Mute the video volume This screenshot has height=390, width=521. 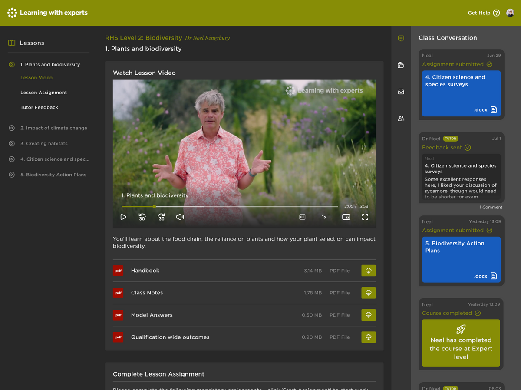(x=180, y=217)
